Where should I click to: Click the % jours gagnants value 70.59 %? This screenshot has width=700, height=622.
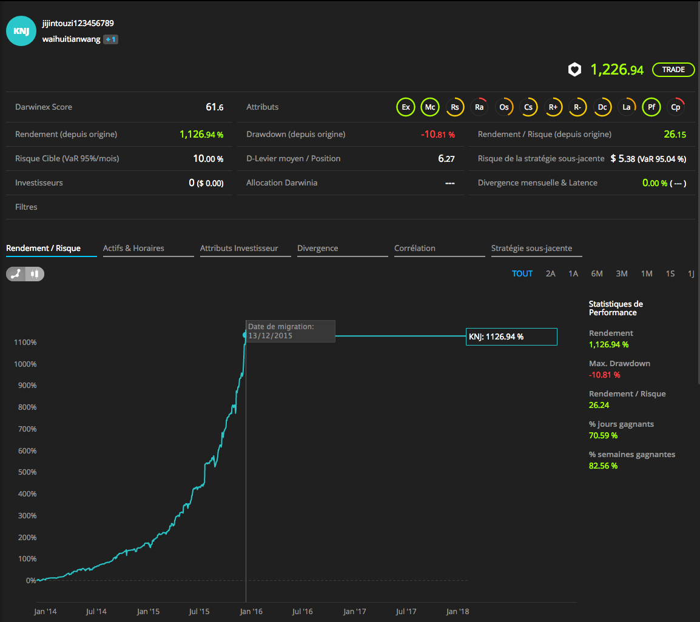click(603, 435)
